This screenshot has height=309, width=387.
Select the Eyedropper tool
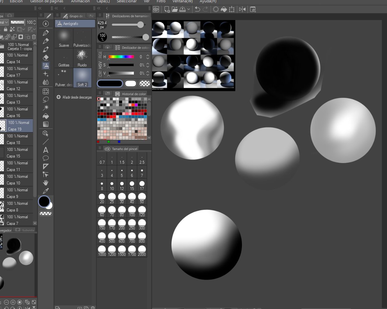click(46, 191)
